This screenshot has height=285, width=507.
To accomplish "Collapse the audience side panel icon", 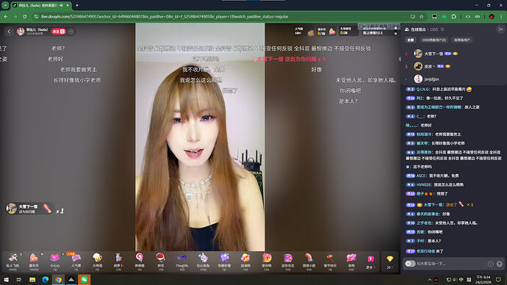I will coord(500,29).
